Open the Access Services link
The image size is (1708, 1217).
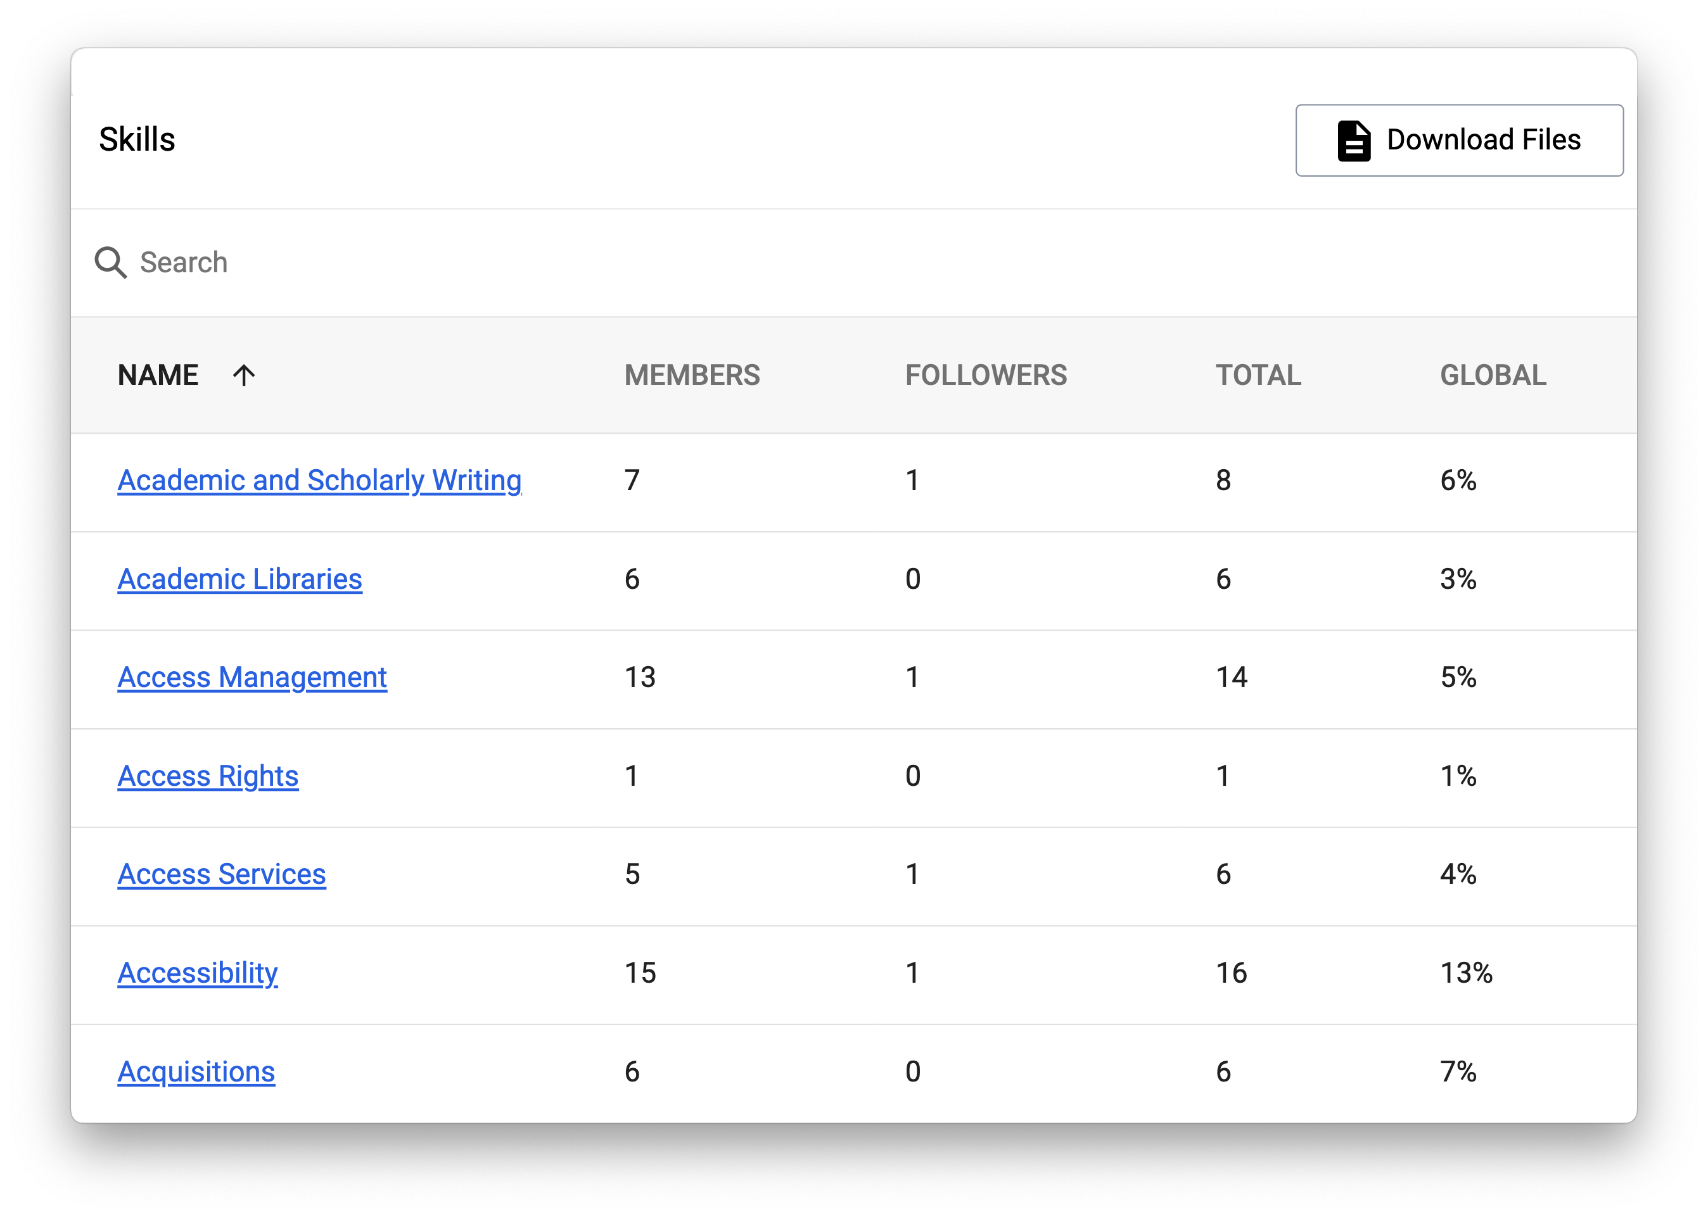click(221, 874)
